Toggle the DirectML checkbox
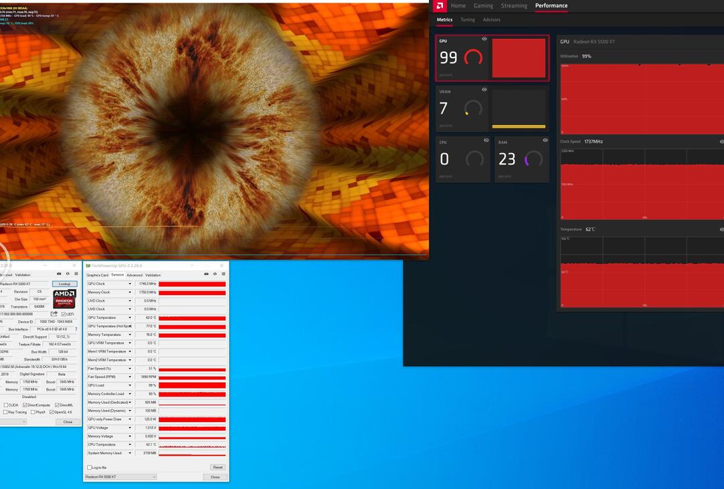 point(57,405)
